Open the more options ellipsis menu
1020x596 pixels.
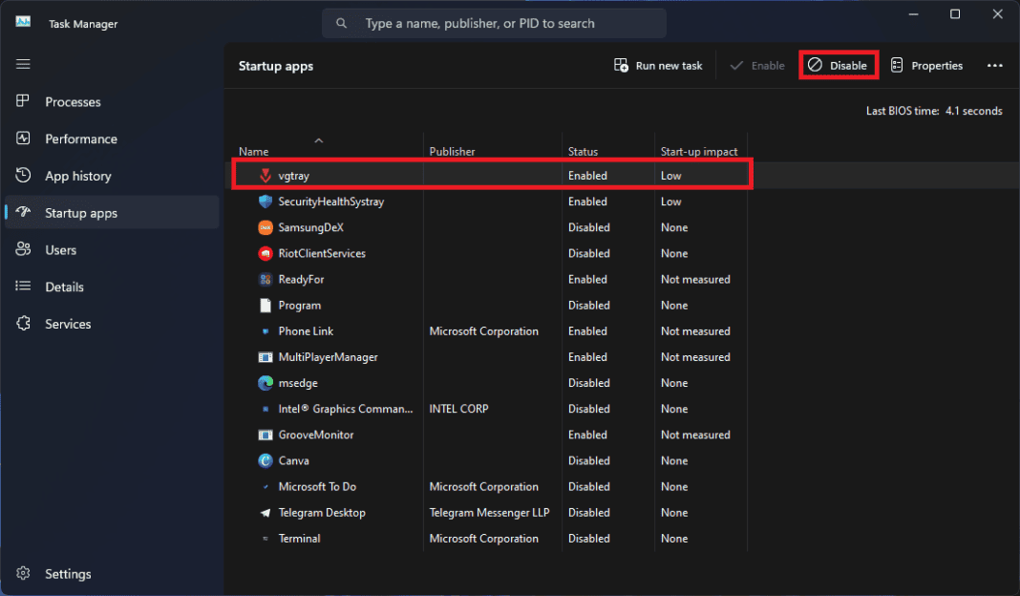tap(995, 65)
